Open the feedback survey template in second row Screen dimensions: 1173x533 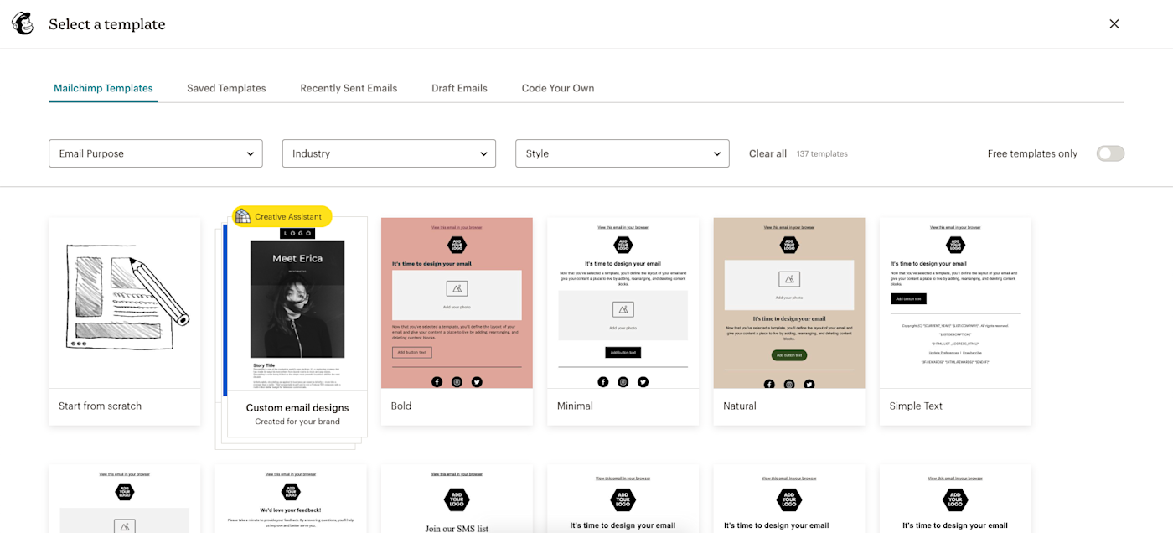[x=291, y=499]
